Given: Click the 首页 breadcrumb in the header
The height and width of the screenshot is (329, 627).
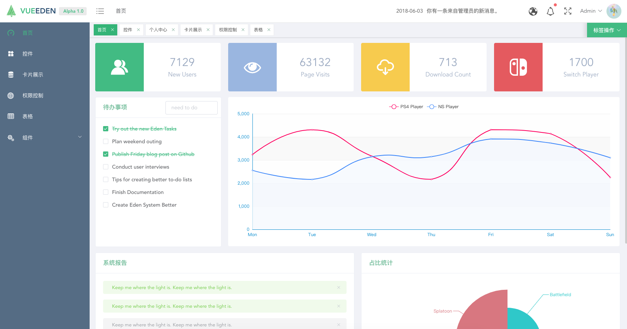Looking at the screenshot, I should point(121,11).
